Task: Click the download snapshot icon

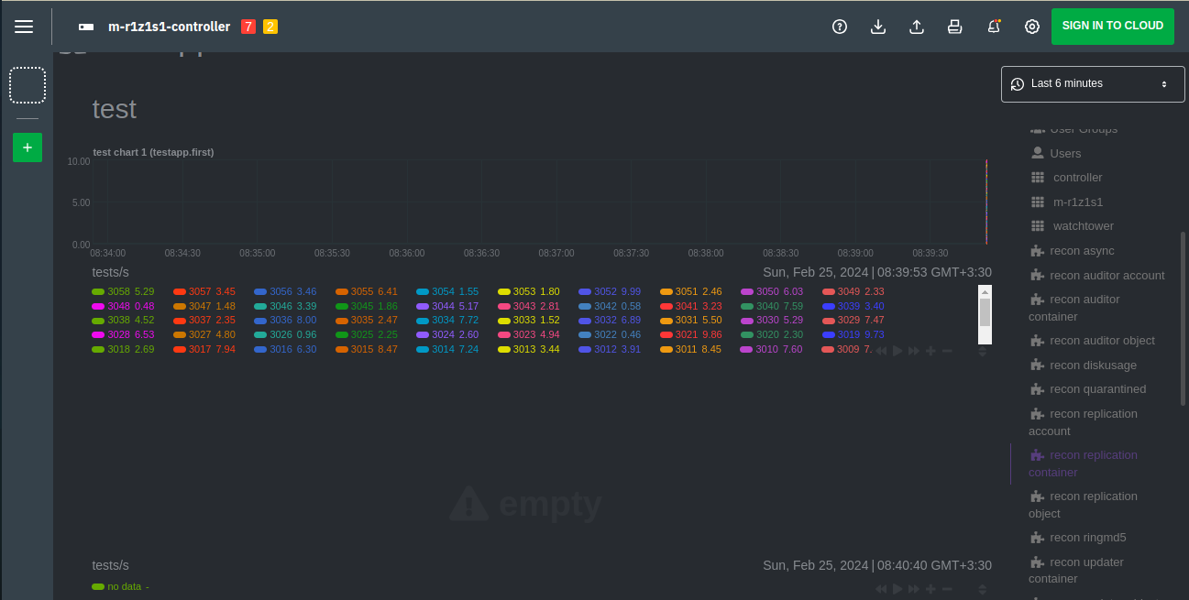Action: coord(877,27)
